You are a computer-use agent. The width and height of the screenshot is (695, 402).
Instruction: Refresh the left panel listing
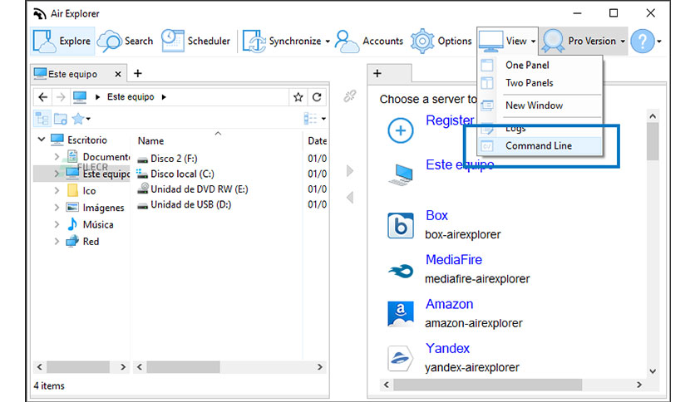tap(317, 97)
